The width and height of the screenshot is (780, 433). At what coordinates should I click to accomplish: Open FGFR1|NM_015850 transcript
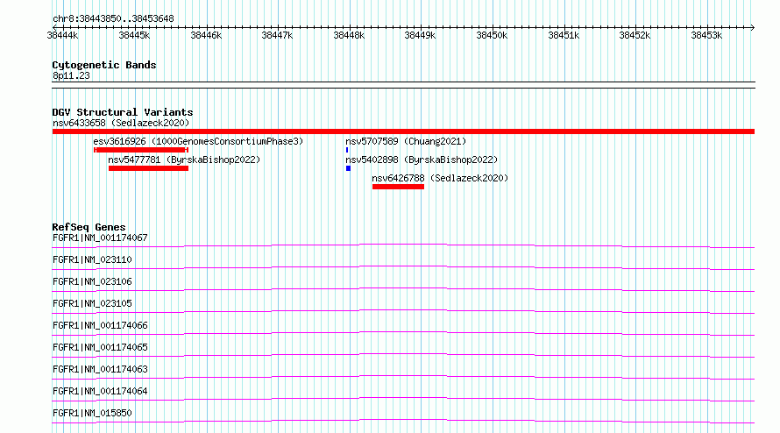click(92, 413)
